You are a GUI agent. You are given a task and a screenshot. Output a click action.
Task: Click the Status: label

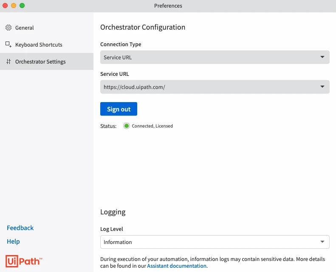click(x=108, y=126)
